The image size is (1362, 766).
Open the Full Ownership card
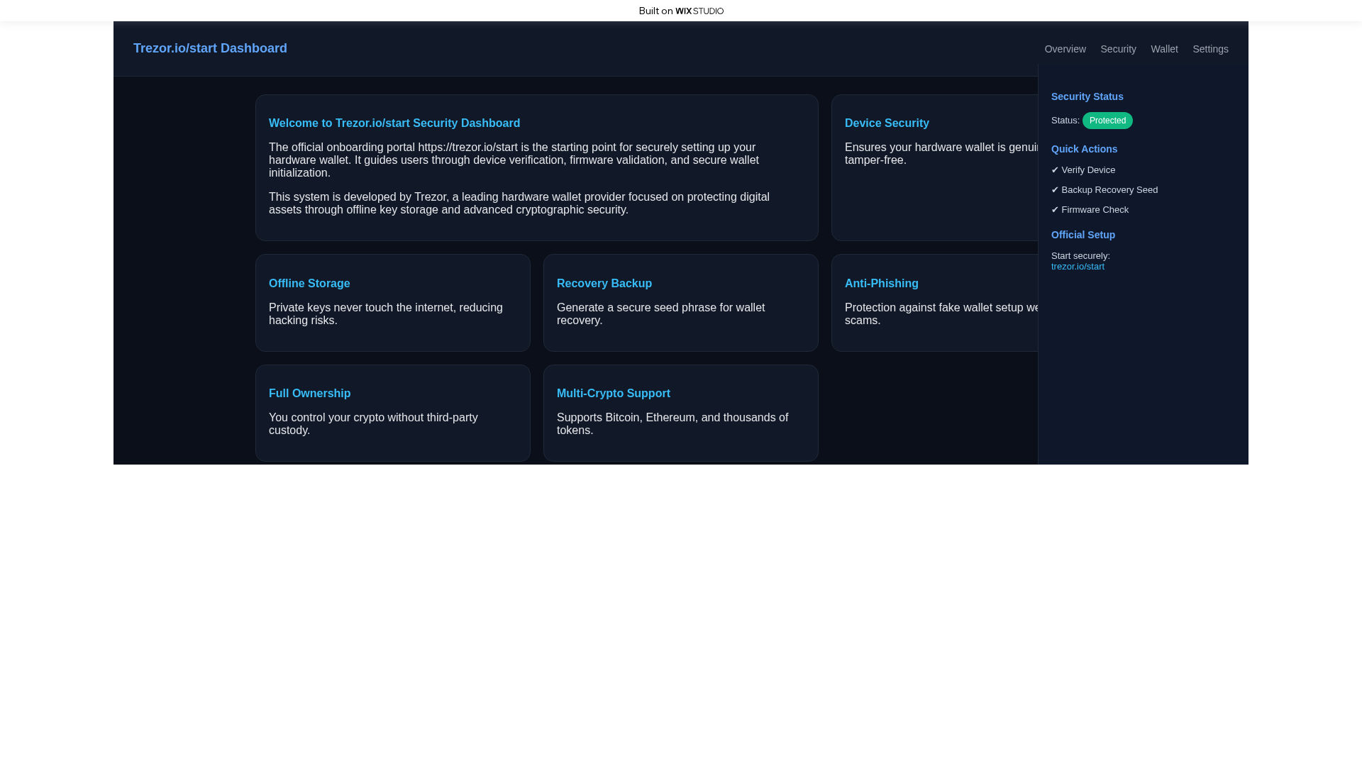(393, 413)
